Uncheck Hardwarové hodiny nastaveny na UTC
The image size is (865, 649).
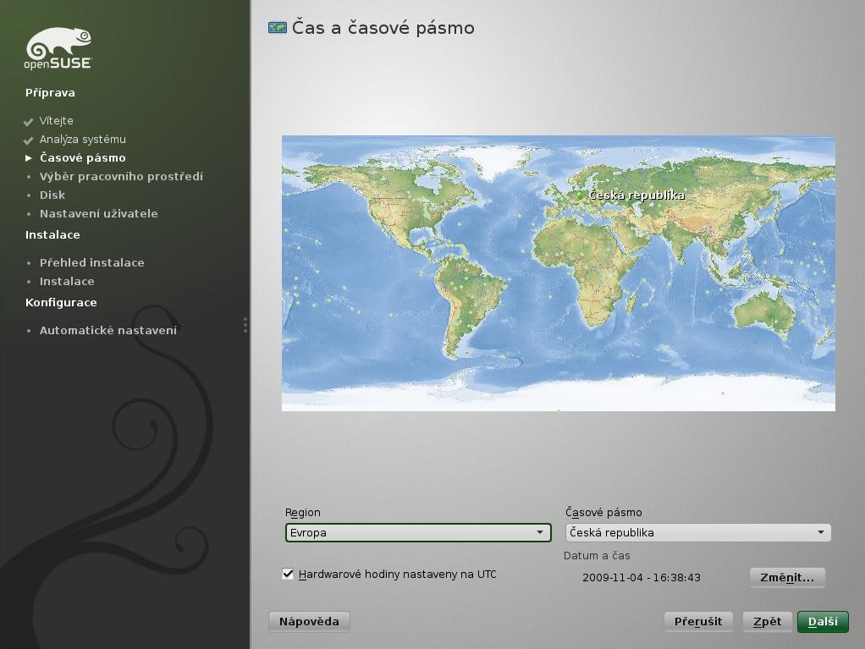tap(288, 574)
